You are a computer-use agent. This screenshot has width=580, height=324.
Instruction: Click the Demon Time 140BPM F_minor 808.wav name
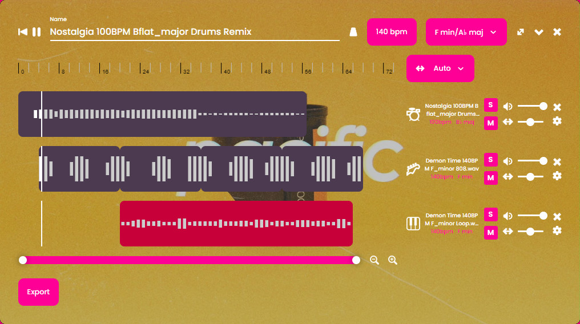click(x=452, y=165)
